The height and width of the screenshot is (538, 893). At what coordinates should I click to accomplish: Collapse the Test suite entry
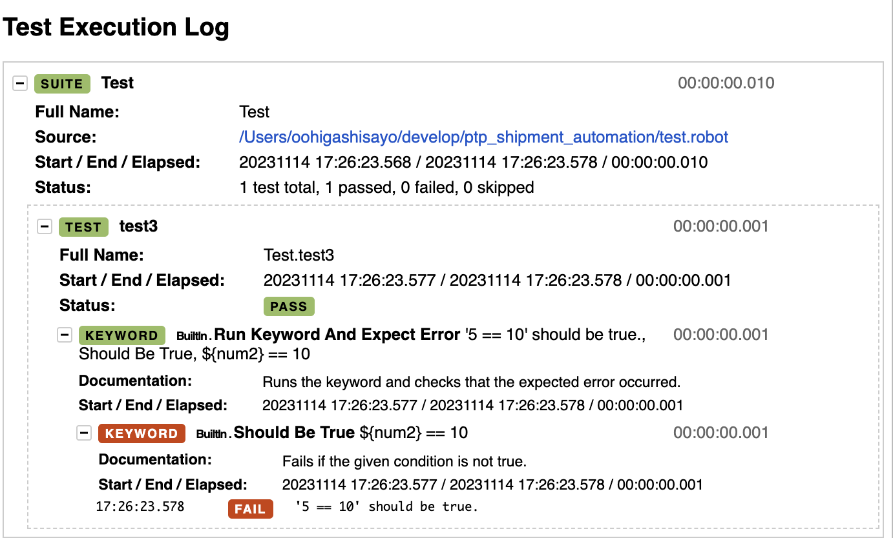[x=19, y=83]
